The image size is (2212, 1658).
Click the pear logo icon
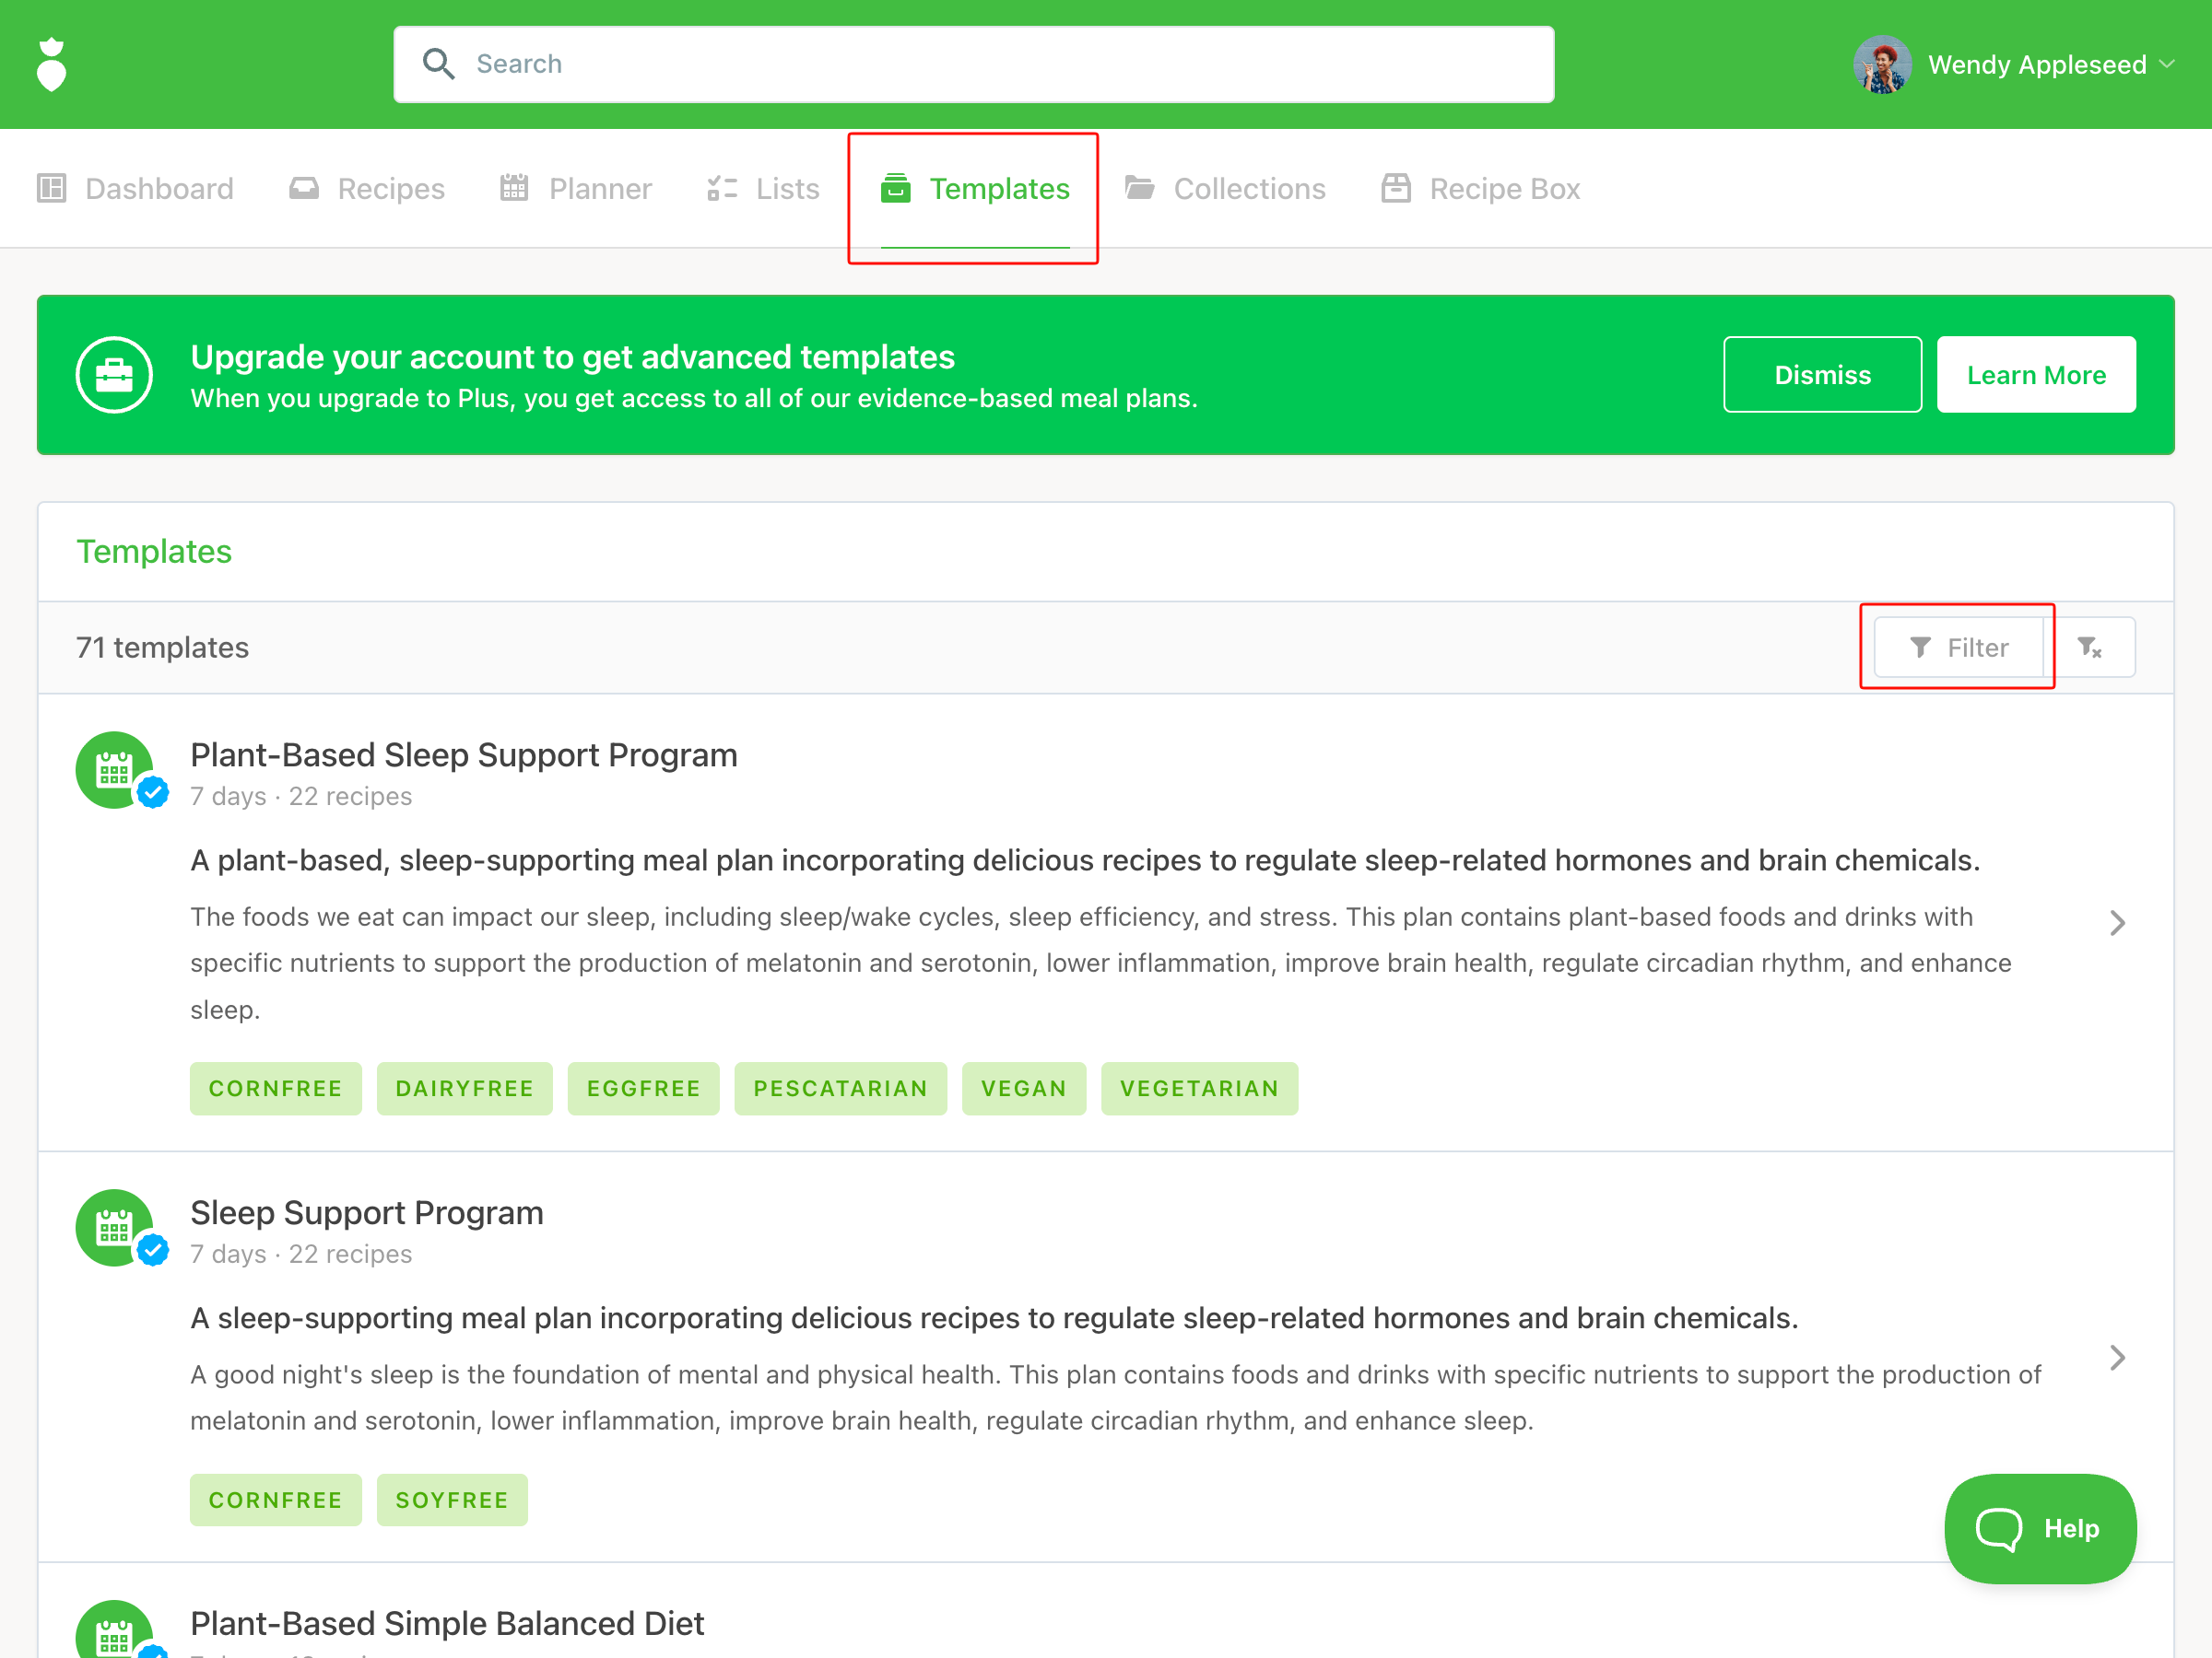[51, 65]
